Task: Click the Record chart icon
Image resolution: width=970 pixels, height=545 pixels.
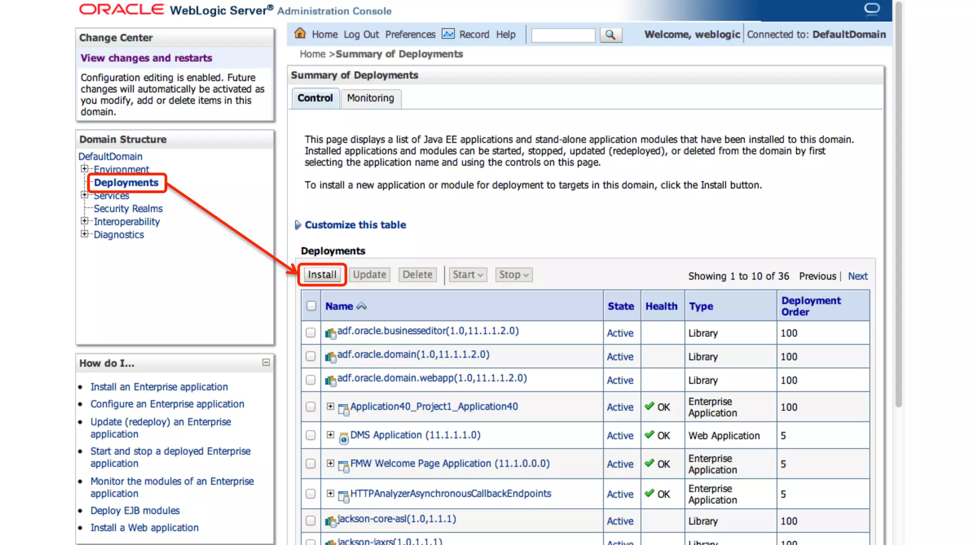Action: coord(448,34)
